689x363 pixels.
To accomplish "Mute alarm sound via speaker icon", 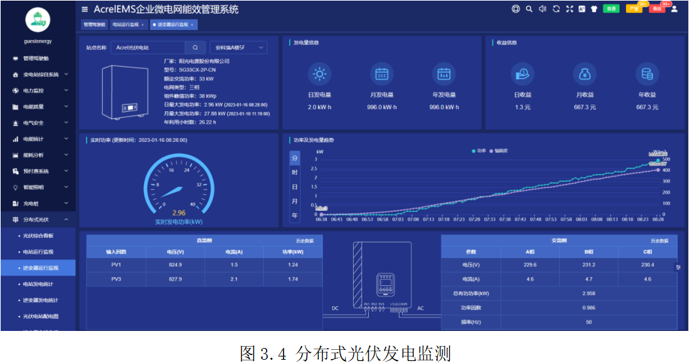I will click(542, 9).
